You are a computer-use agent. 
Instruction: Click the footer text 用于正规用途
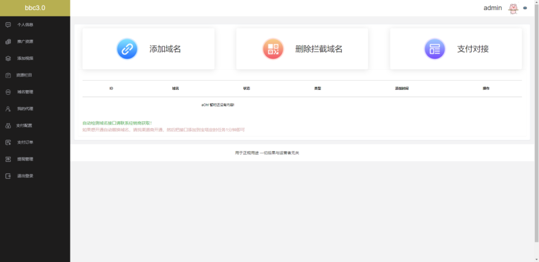coord(267,153)
